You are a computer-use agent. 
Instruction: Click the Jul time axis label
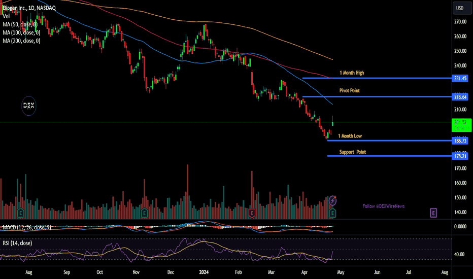[x=409, y=272]
